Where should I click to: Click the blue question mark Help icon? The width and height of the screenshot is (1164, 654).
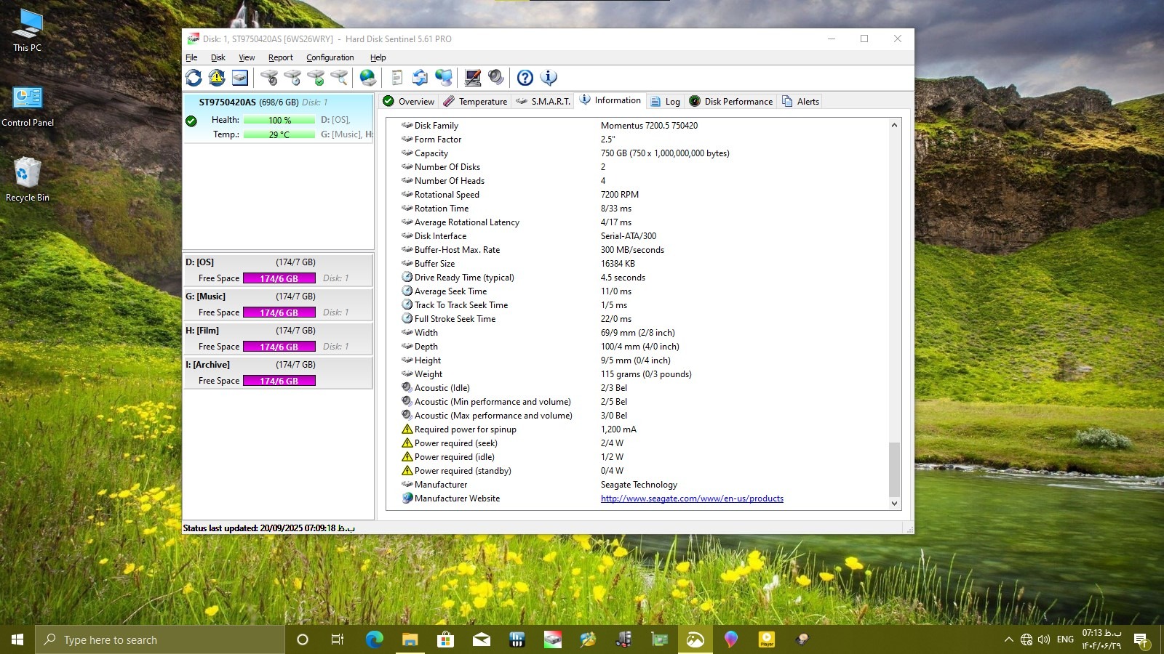click(525, 78)
